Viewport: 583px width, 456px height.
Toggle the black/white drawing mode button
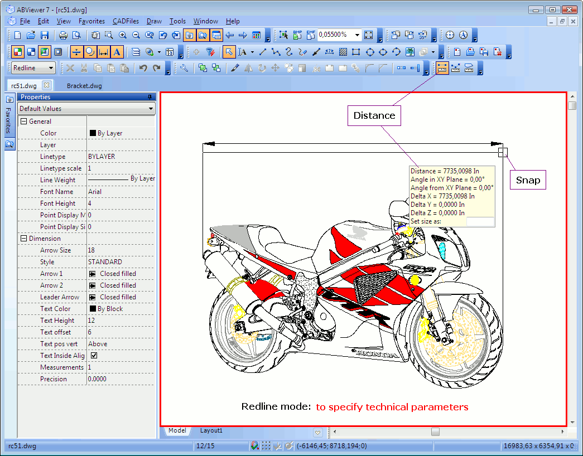(31, 52)
